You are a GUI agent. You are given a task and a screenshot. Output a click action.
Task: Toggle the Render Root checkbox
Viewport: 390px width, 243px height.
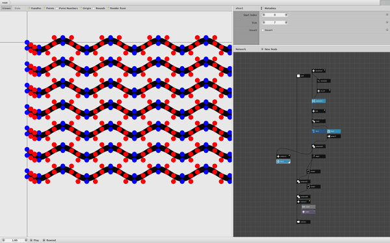(x=108, y=8)
